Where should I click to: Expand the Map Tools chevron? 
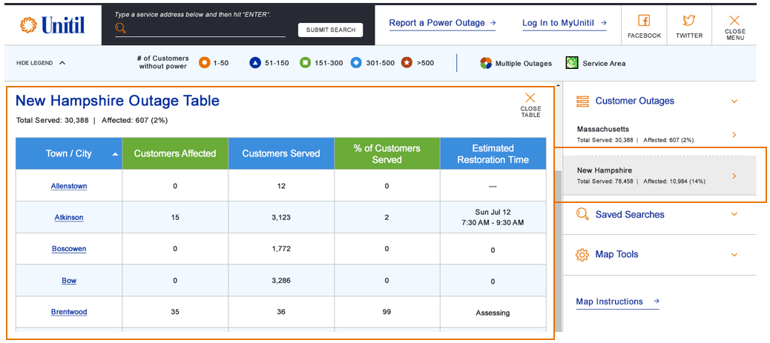(734, 255)
